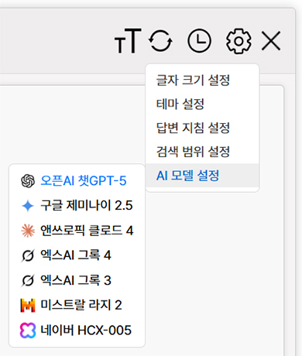This screenshot has height=356, width=302.
Task: Click the text size (tT) icon
Action: click(128, 41)
